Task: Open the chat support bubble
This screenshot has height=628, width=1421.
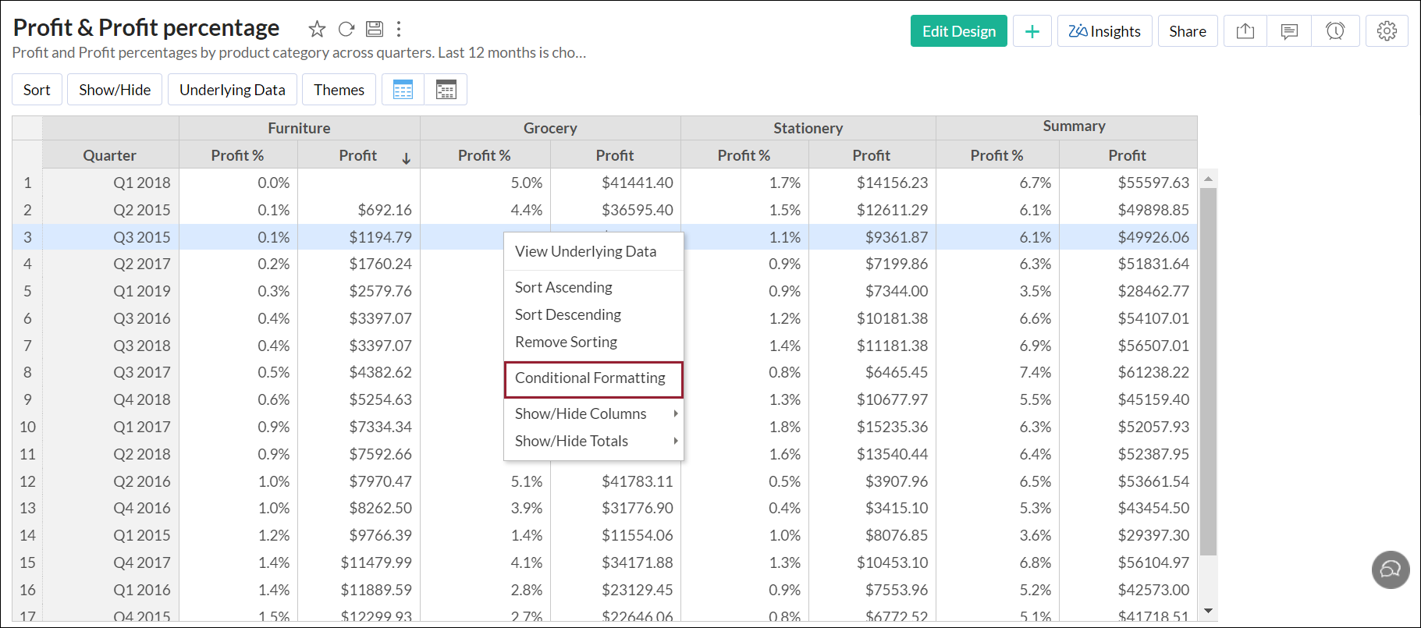Action: click(1391, 569)
